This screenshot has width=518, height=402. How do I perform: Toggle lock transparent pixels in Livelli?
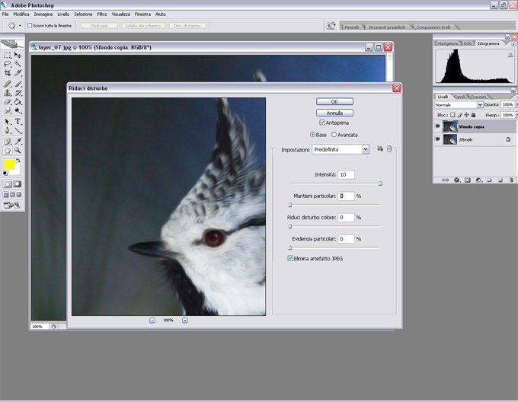452,115
